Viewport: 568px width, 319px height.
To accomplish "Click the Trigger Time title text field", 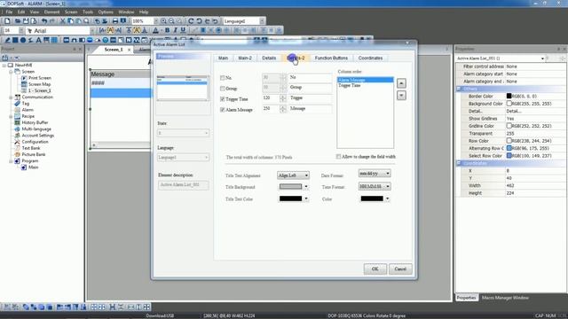I will tap(310, 98).
